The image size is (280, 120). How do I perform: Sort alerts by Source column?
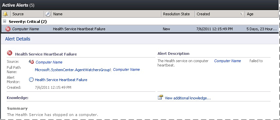click(x=27, y=14)
